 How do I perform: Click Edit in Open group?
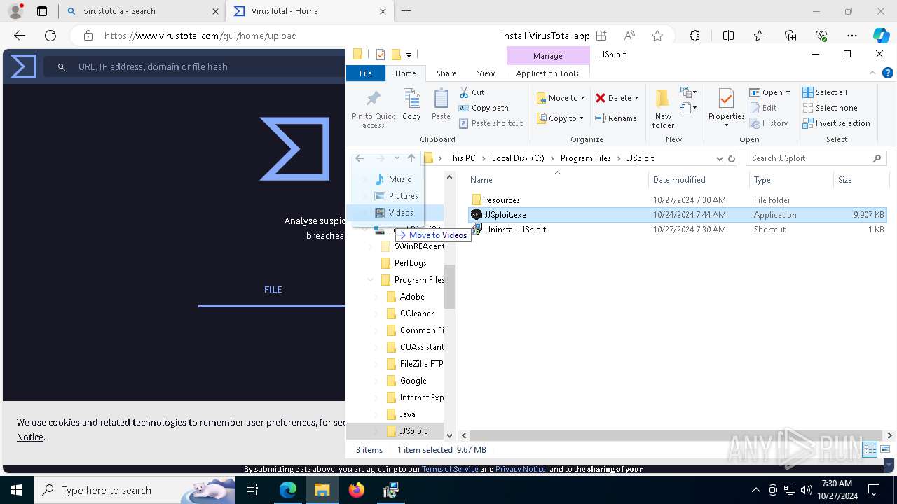[764, 108]
